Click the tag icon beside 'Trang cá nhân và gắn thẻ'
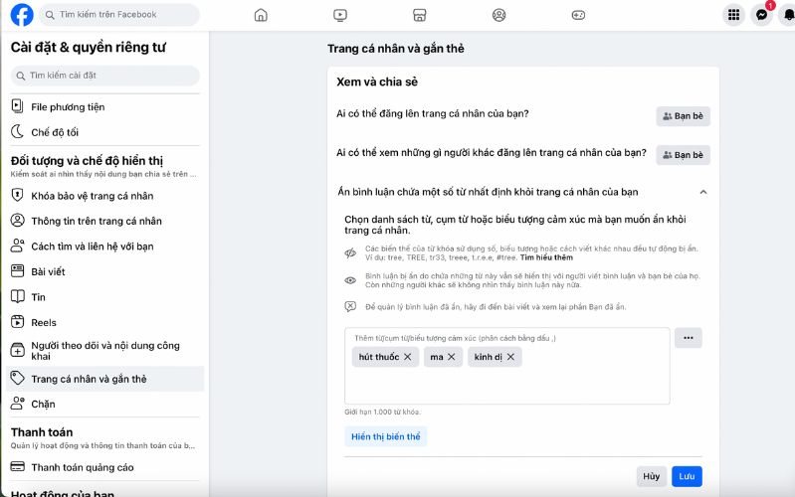Viewport: 795px width, 497px height. click(x=17, y=378)
